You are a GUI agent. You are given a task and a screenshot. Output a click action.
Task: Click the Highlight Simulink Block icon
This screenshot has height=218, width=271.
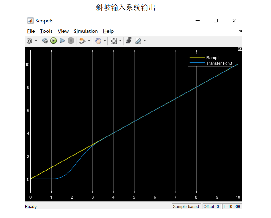pyautogui.click(x=82, y=41)
